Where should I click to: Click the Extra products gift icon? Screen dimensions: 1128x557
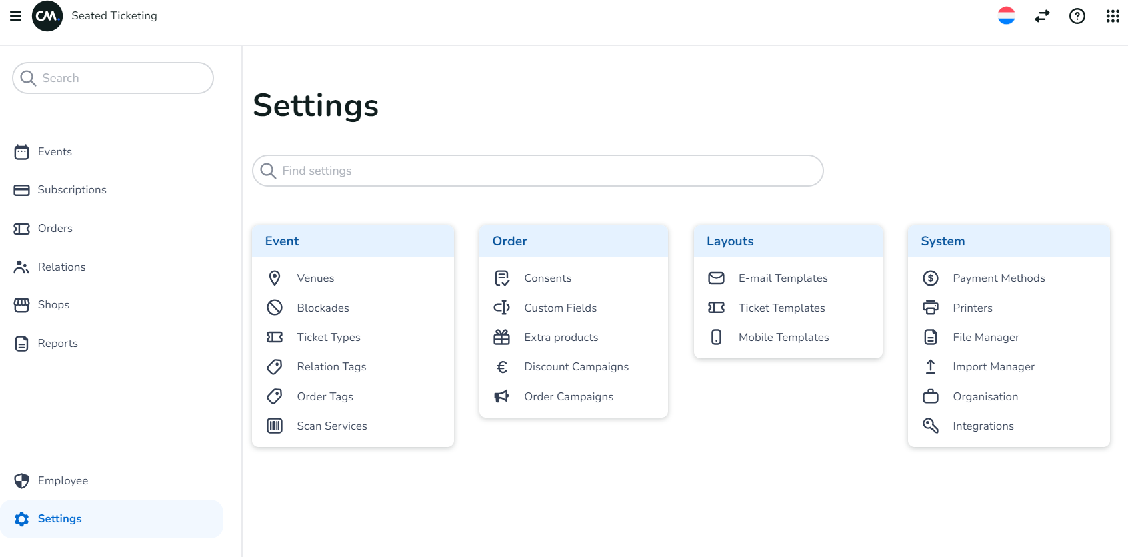[501, 338]
